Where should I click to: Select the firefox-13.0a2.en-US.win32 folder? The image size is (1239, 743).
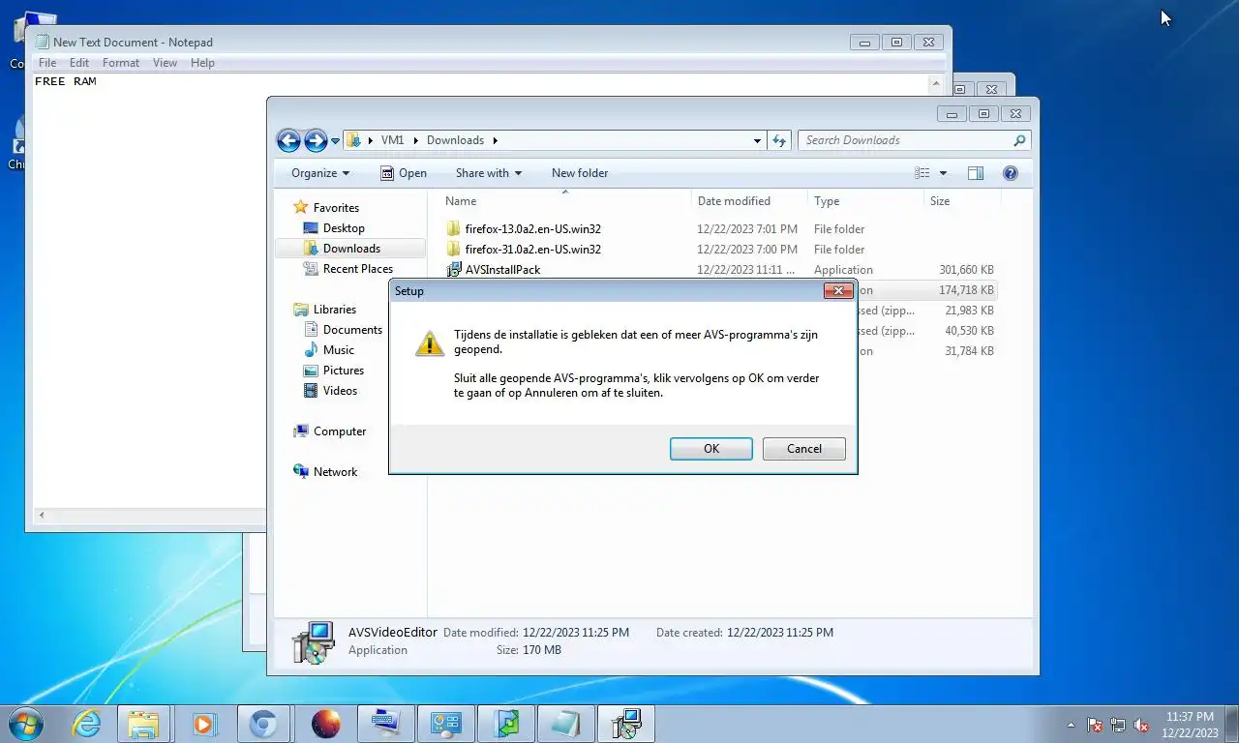(532, 229)
